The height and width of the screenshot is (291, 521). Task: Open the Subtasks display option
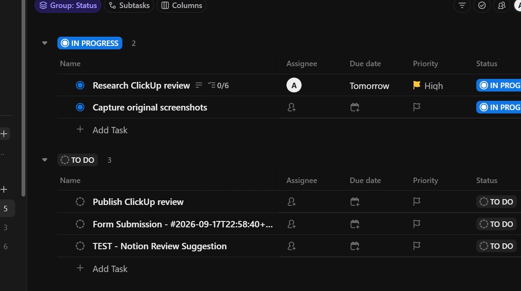pos(129,5)
